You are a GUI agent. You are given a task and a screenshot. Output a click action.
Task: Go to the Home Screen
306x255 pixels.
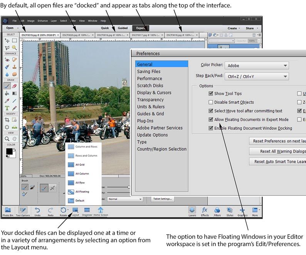pyautogui.click(x=101, y=211)
